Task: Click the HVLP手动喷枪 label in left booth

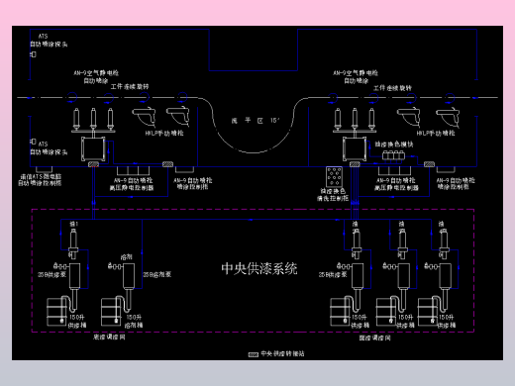Action: point(164,134)
